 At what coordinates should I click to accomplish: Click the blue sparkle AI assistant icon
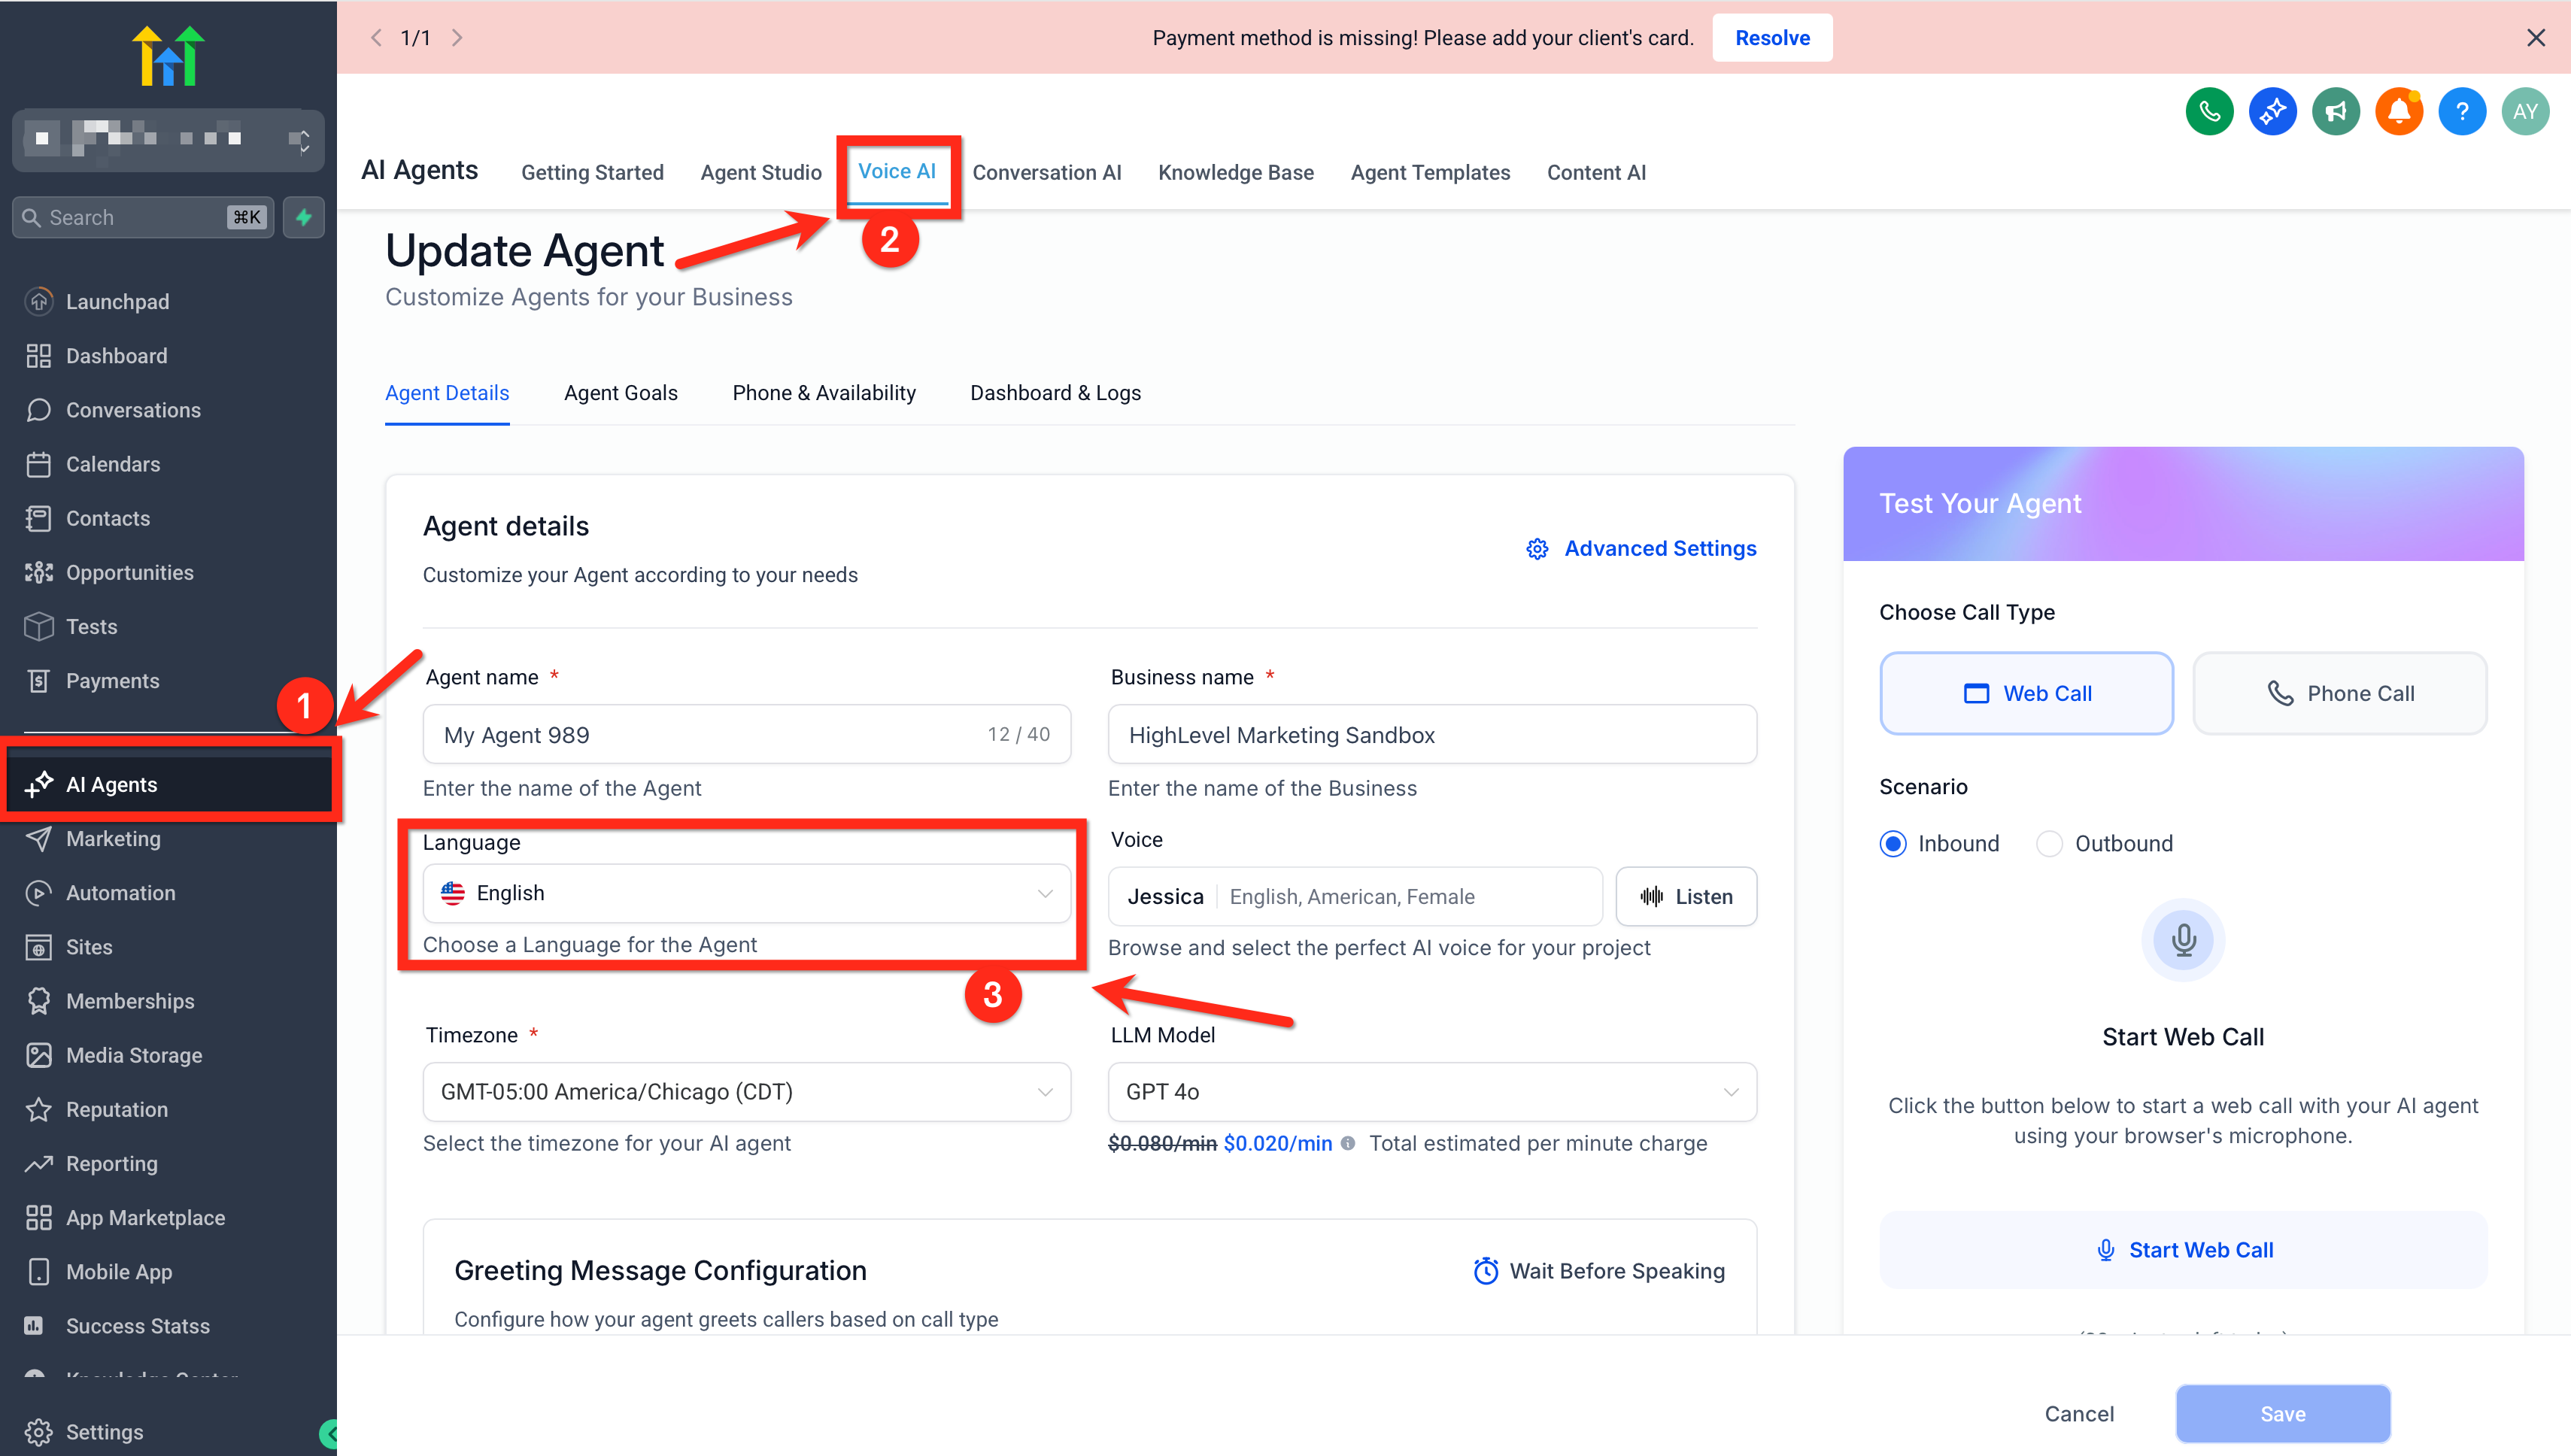(2272, 111)
